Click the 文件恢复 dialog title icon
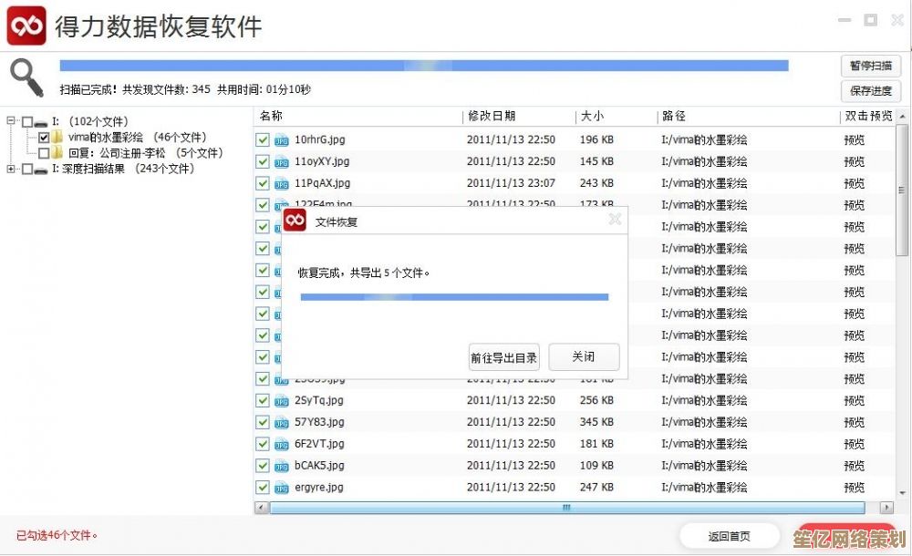This screenshot has width=912, height=556. [x=294, y=220]
